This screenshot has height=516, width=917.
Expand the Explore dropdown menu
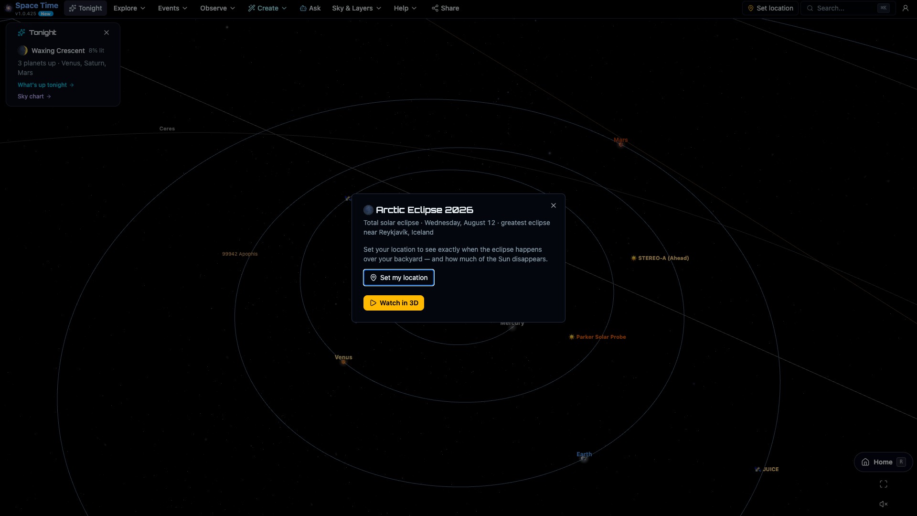click(x=129, y=8)
